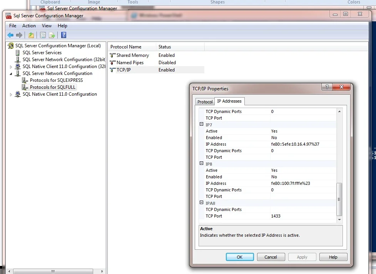376x274 pixels.
Task: Switch to the Protocol tab
Action: [x=205, y=102]
